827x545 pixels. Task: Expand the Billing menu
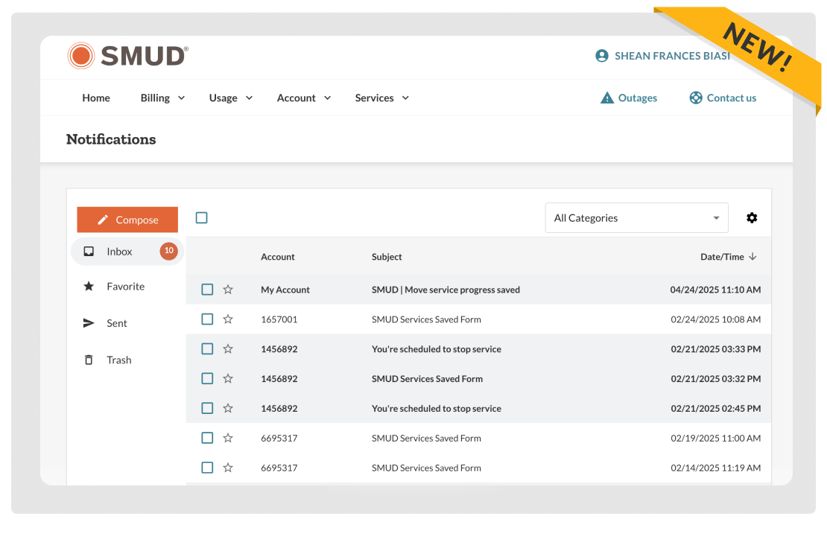click(x=162, y=98)
